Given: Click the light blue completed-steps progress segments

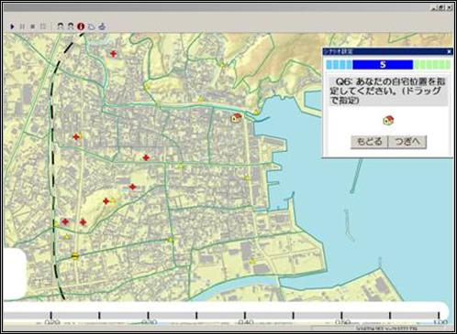Looking at the screenshot, I should click(339, 65).
